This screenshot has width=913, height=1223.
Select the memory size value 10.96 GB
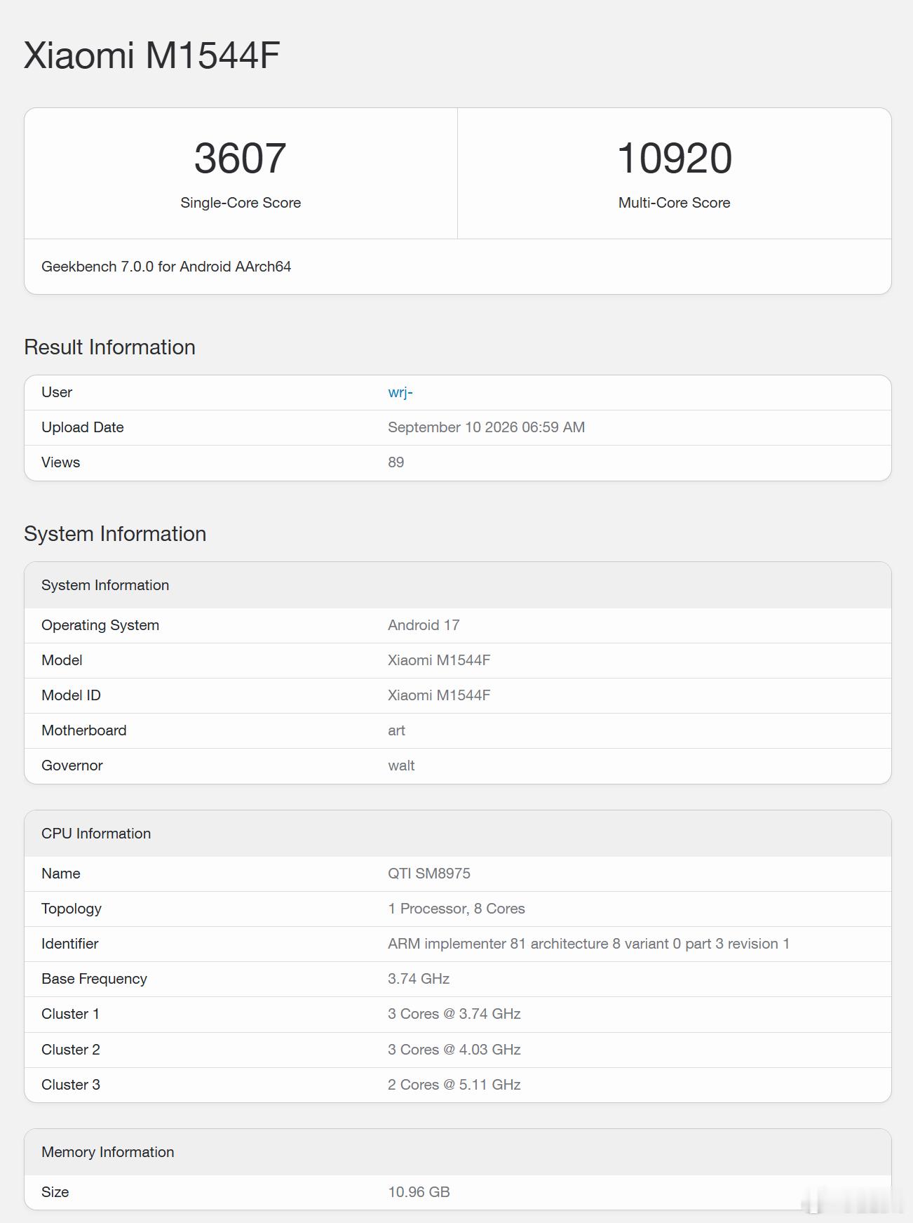coord(419,1192)
